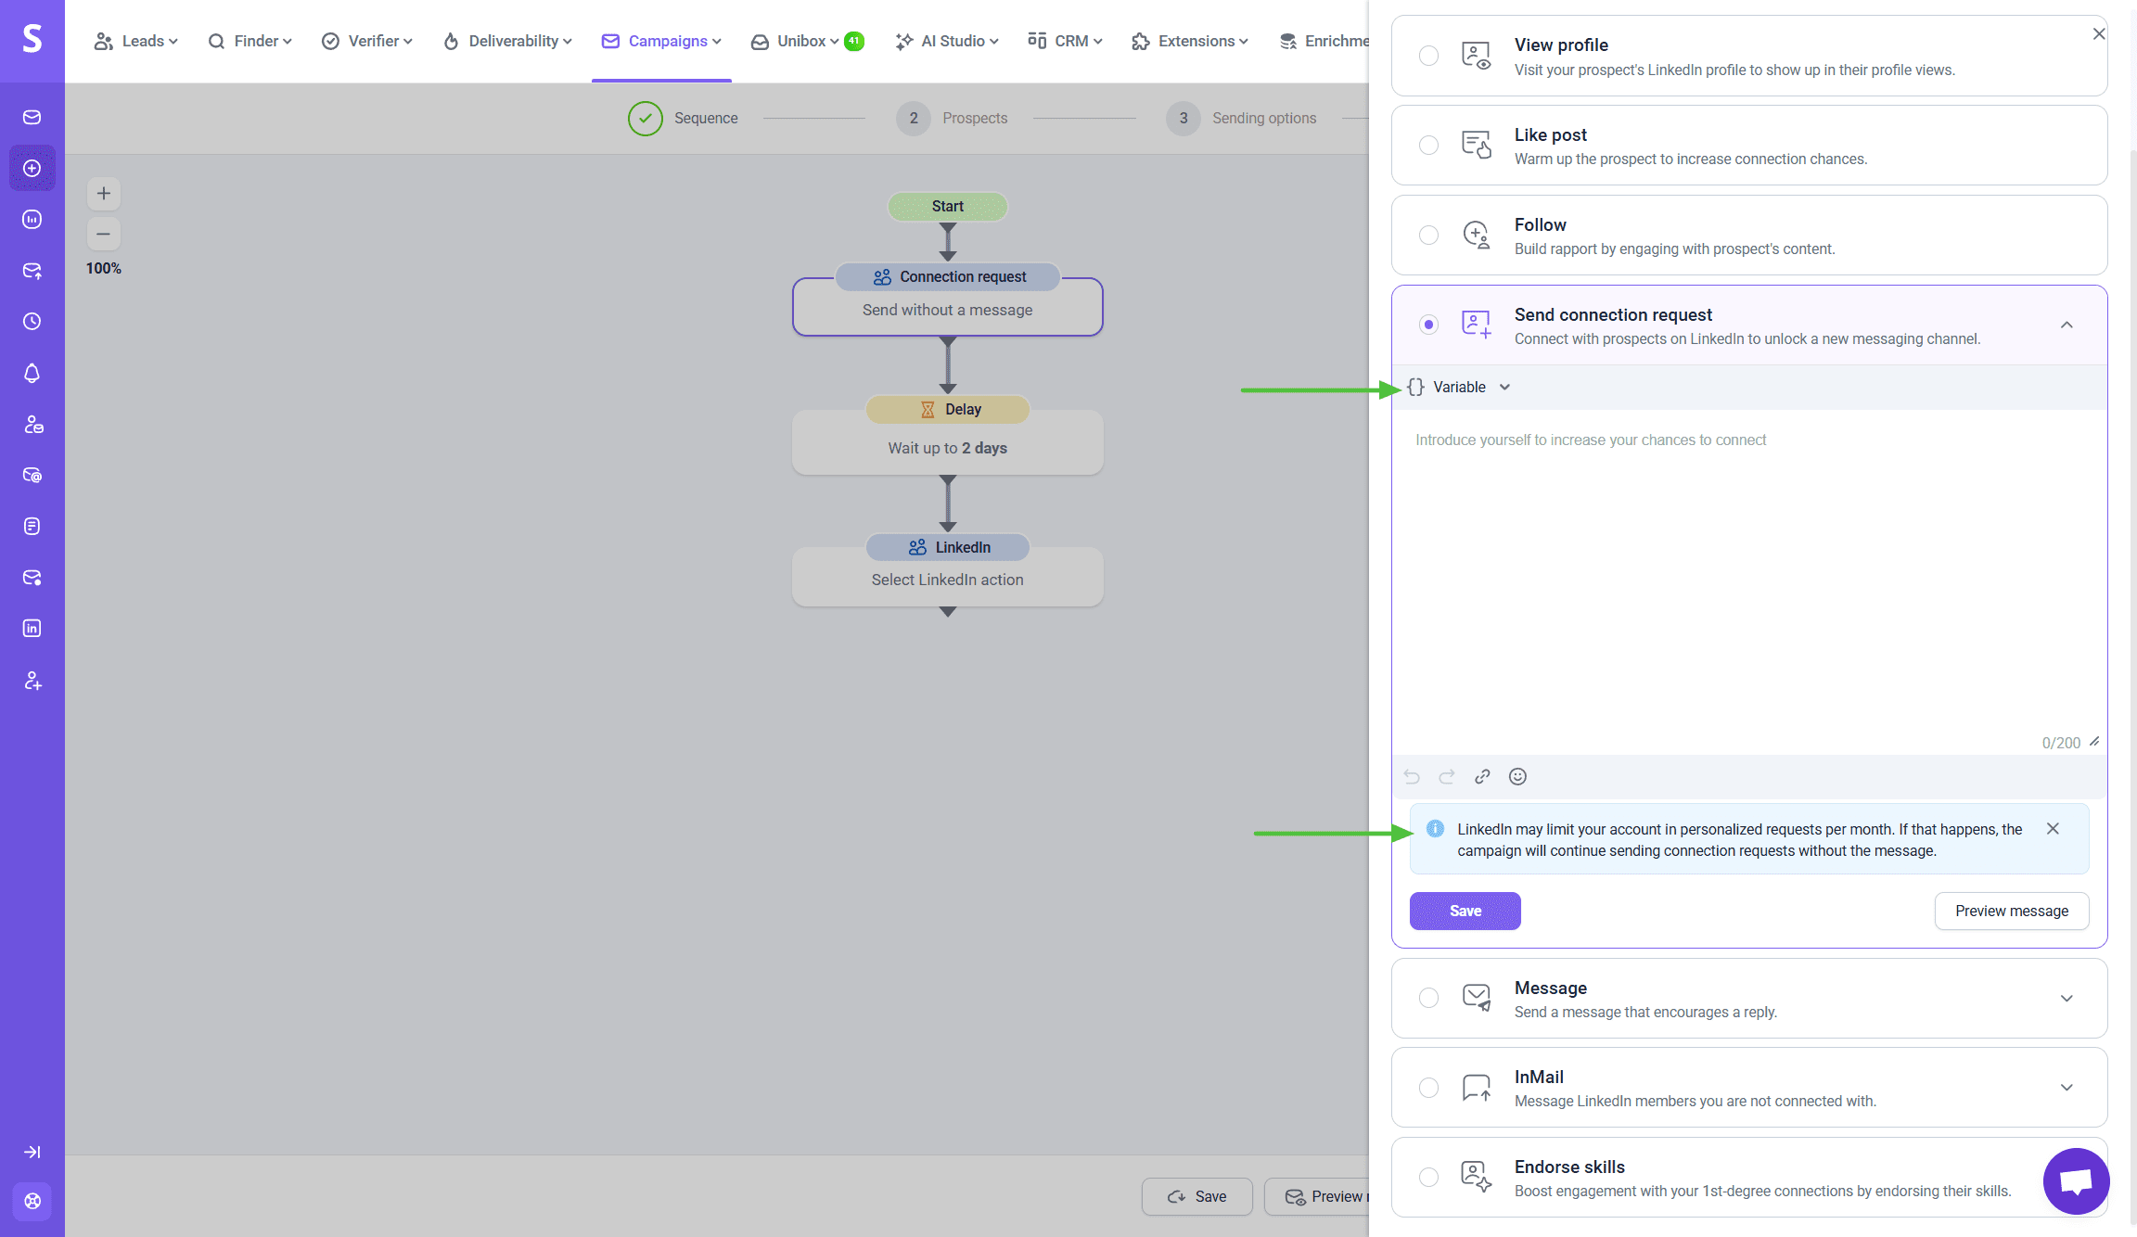Select the InMail radio button
Viewport: 2137px width, 1237px height.
coord(1428,1088)
